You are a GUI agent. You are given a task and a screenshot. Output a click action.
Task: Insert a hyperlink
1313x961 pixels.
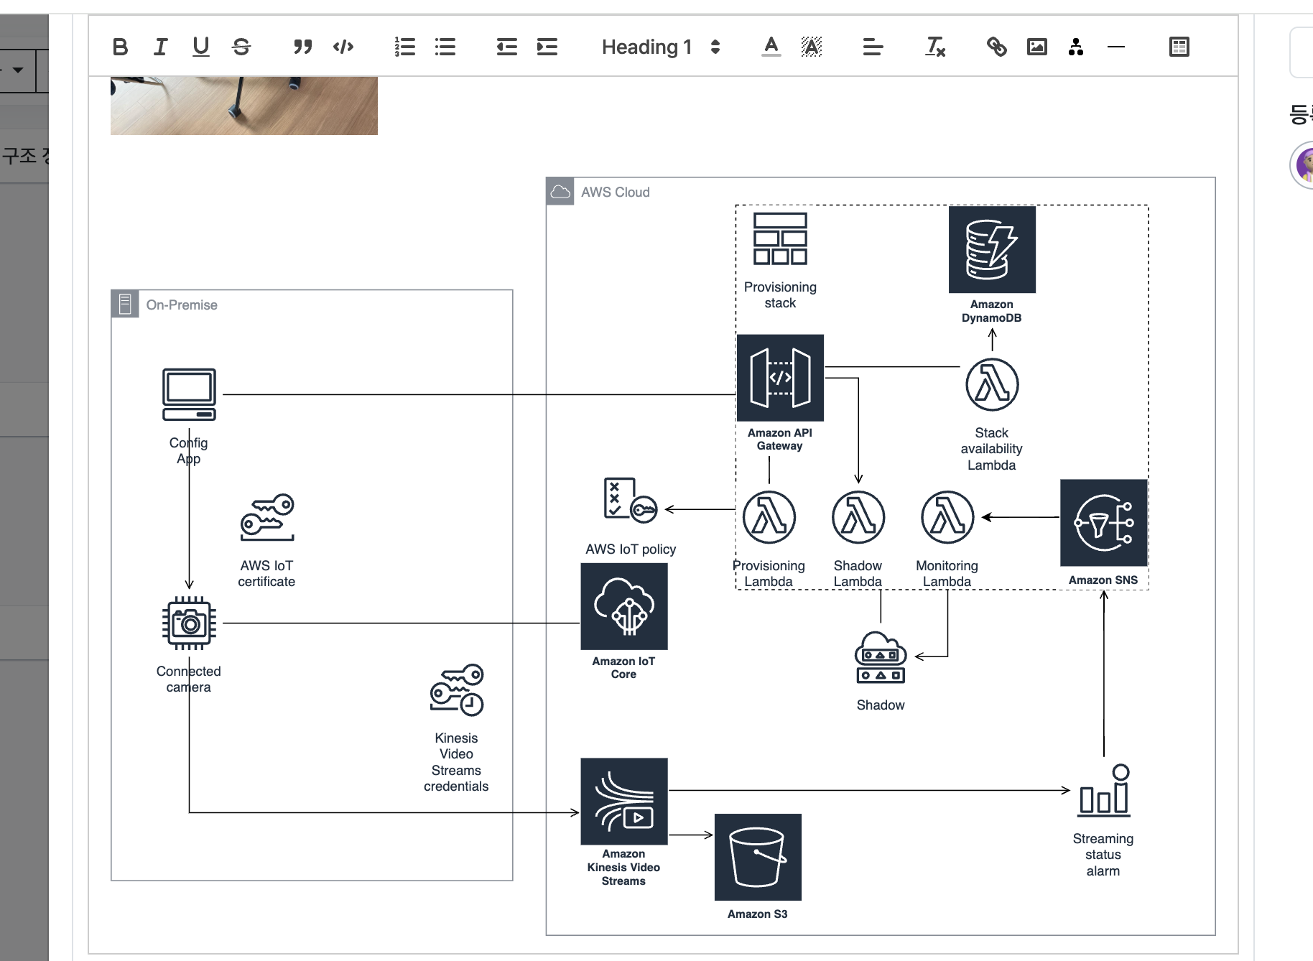(997, 47)
